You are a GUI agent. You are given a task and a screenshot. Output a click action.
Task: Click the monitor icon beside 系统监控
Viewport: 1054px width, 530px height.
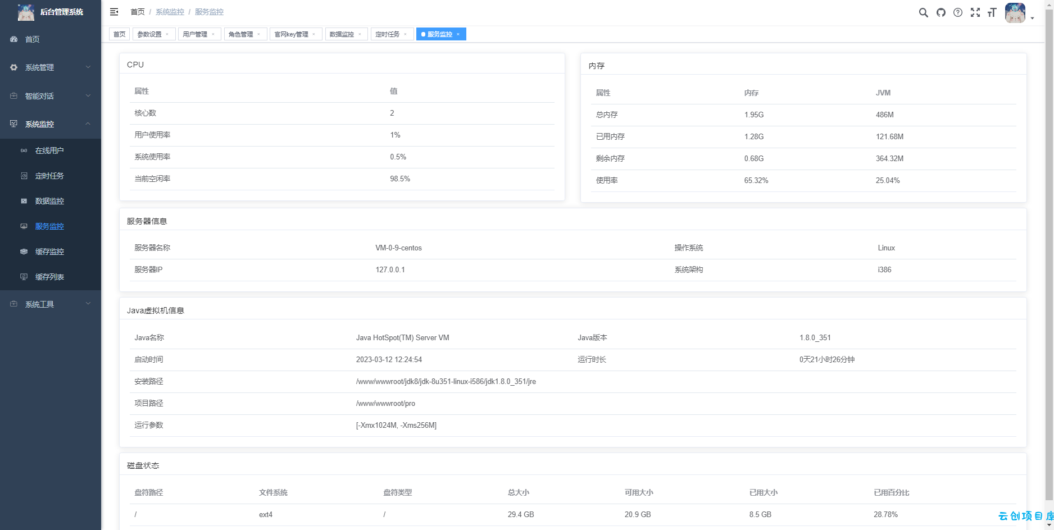tap(14, 124)
